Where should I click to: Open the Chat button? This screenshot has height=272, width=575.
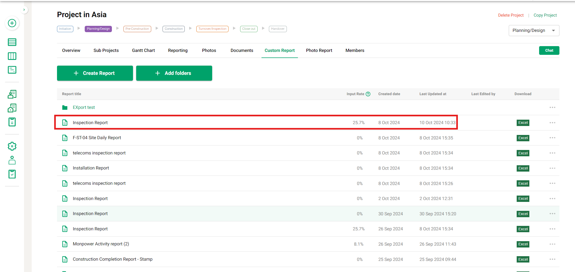tap(549, 51)
